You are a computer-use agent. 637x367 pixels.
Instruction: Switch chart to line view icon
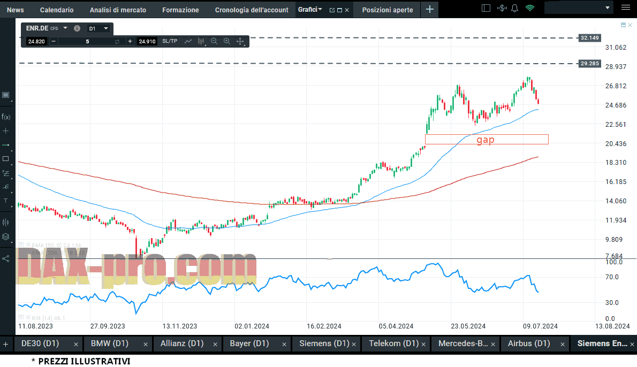[188, 41]
